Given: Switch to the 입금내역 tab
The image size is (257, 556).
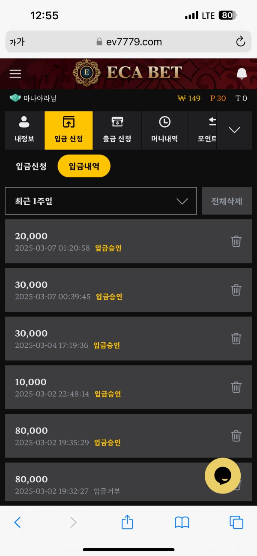Looking at the screenshot, I should click(84, 166).
